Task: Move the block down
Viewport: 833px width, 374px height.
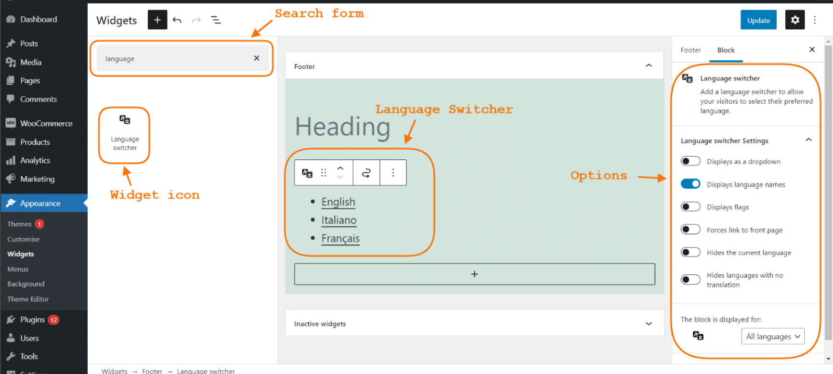Action: click(340, 178)
